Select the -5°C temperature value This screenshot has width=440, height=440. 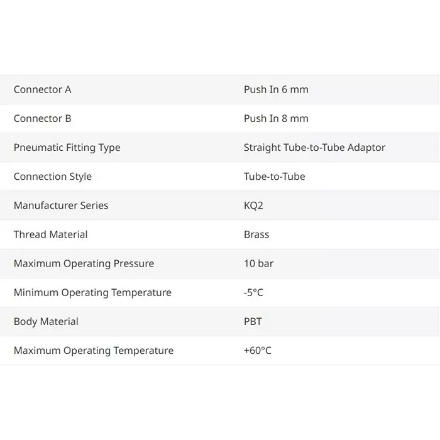tap(253, 292)
